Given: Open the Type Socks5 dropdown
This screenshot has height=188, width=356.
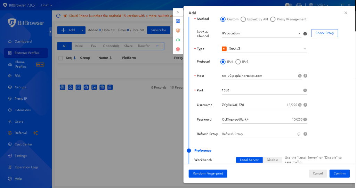Looking at the screenshot, I should 264,49.
